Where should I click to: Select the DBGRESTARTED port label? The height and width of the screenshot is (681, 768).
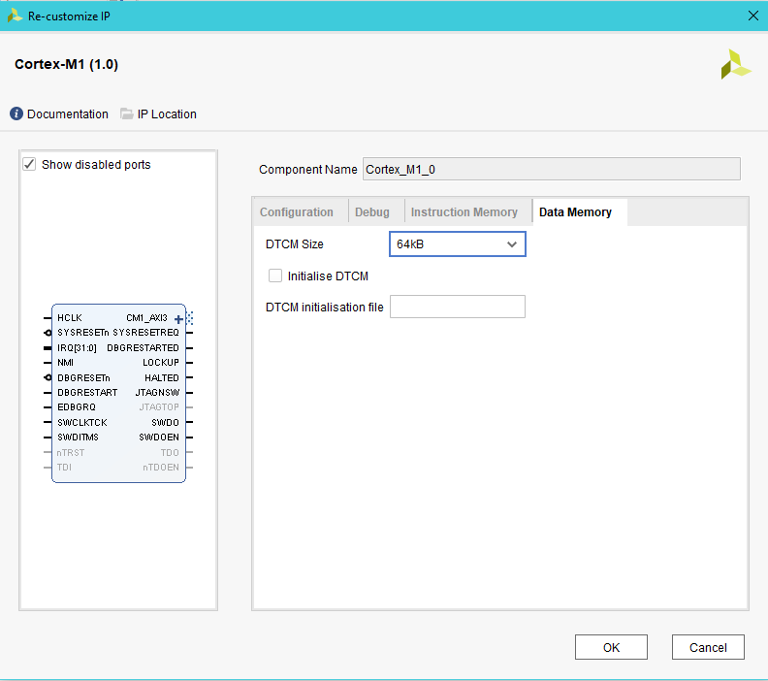coord(143,348)
